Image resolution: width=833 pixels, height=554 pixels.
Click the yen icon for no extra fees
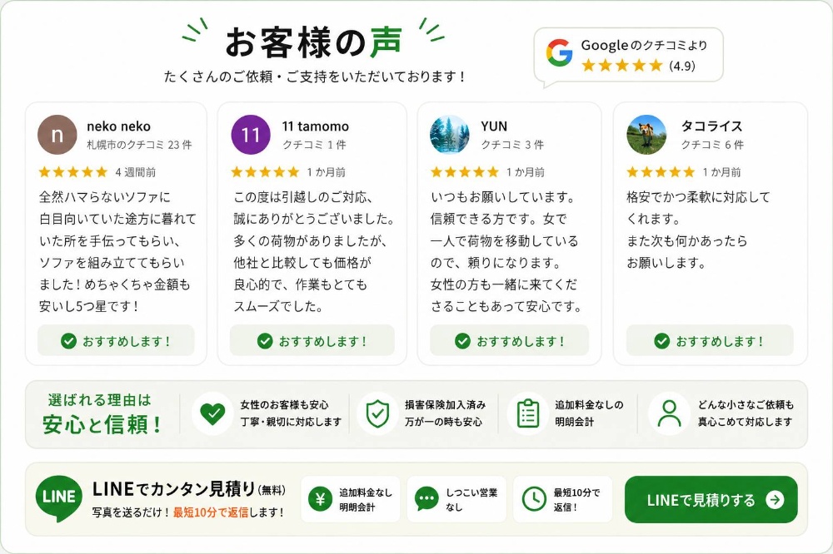[321, 499]
